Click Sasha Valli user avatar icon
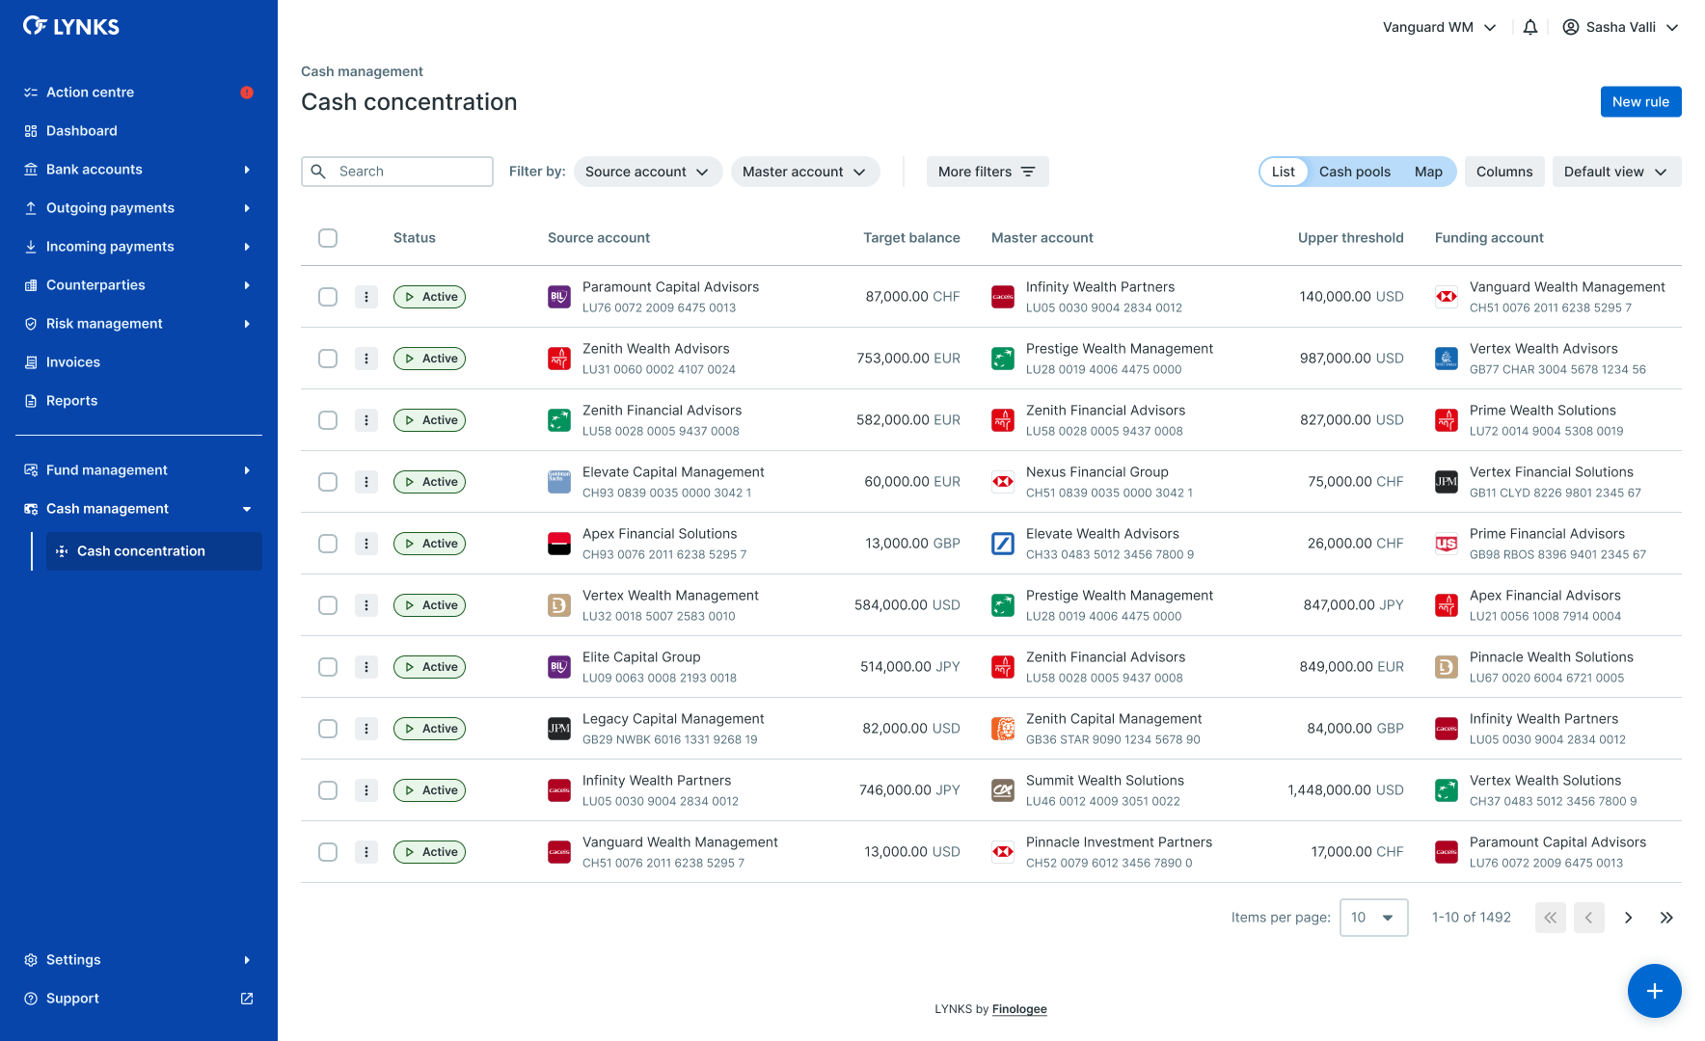Viewport: 1705px width, 1041px height. point(1571,27)
